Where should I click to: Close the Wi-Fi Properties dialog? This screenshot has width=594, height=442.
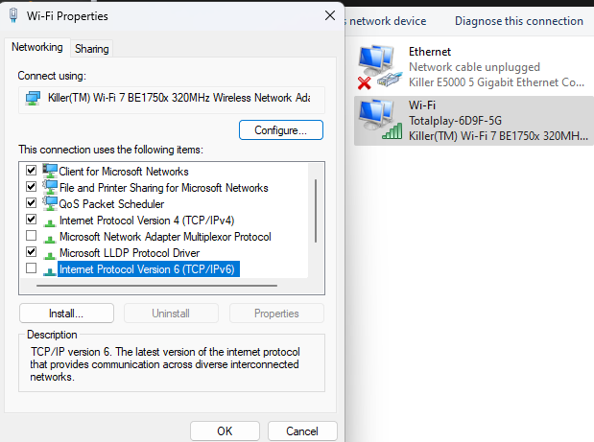coord(330,15)
